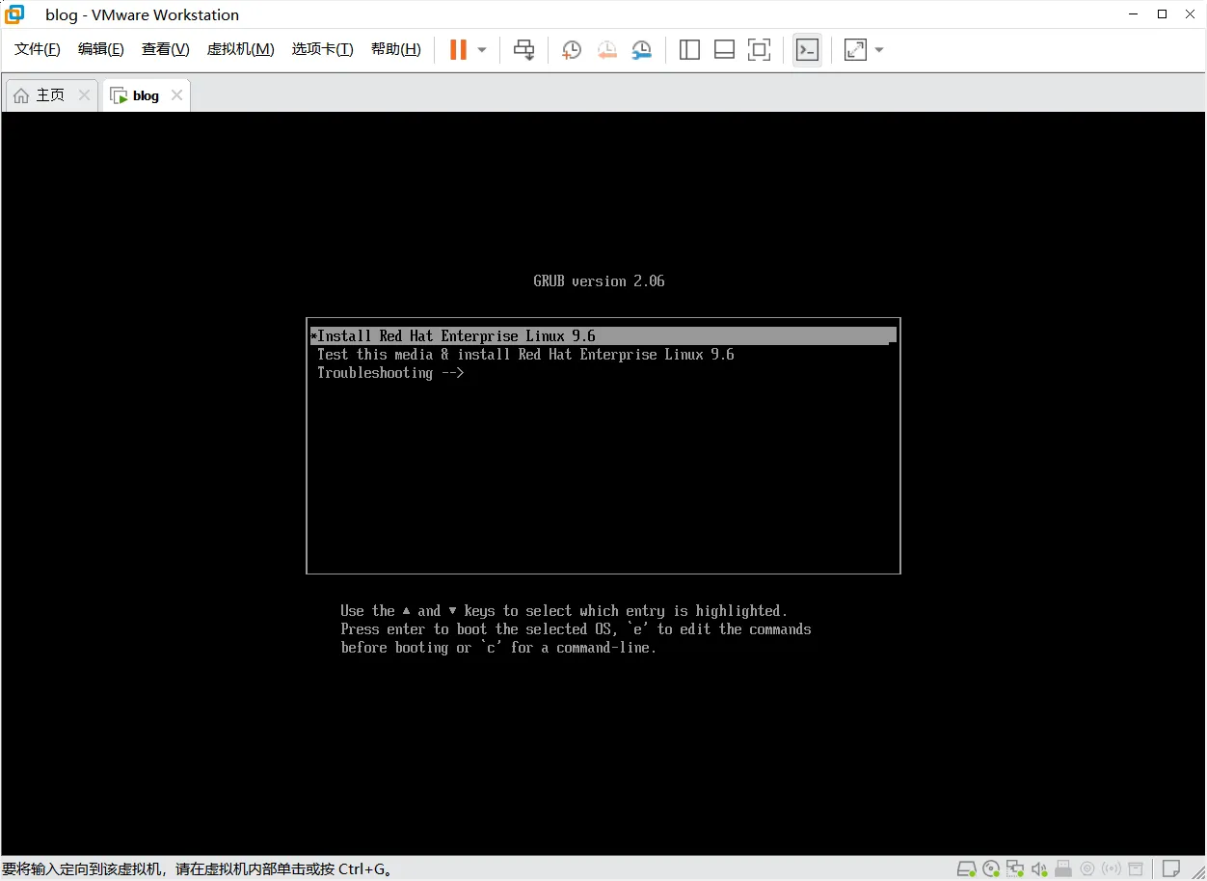Revert to the previous snapshot

606,49
